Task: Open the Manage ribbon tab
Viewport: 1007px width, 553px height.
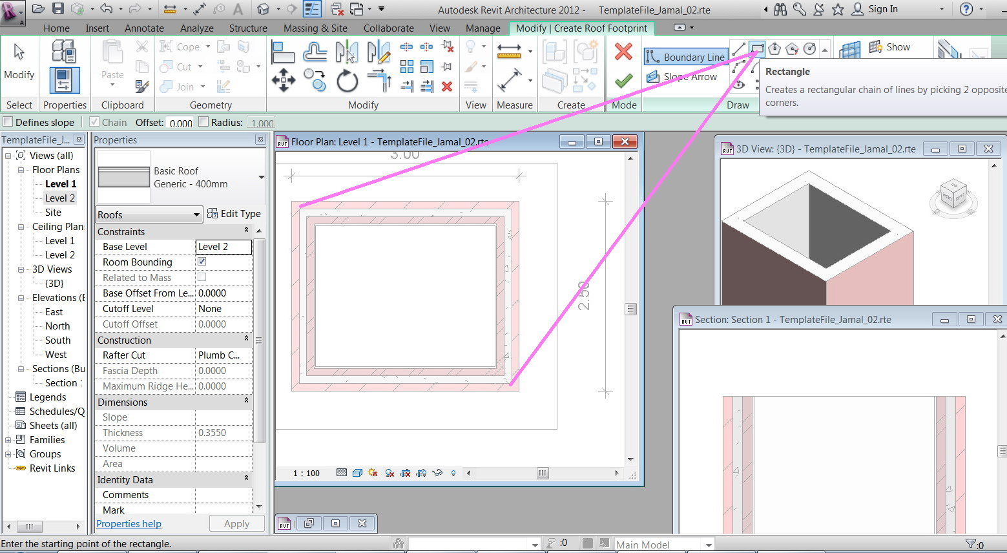Action: click(483, 28)
